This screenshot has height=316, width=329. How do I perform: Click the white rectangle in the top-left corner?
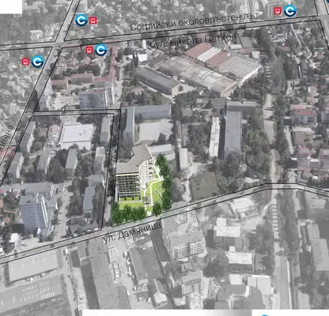click(x=11, y=6)
